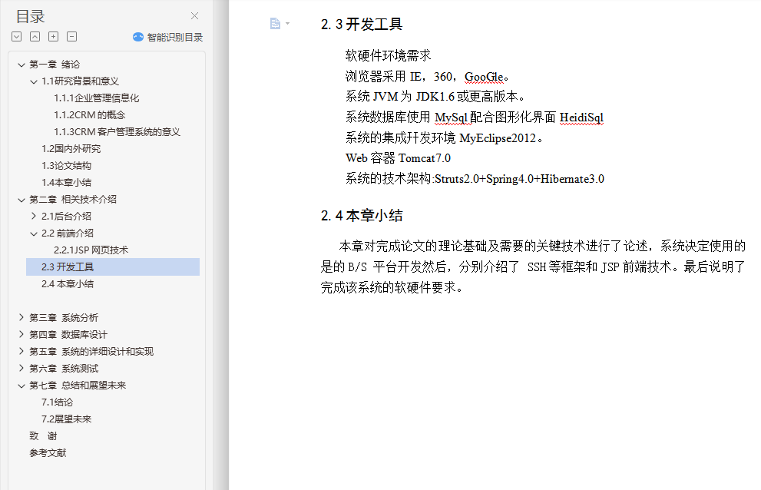
Task: Click the underlined word HeidiSql
Action: pos(581,118)
